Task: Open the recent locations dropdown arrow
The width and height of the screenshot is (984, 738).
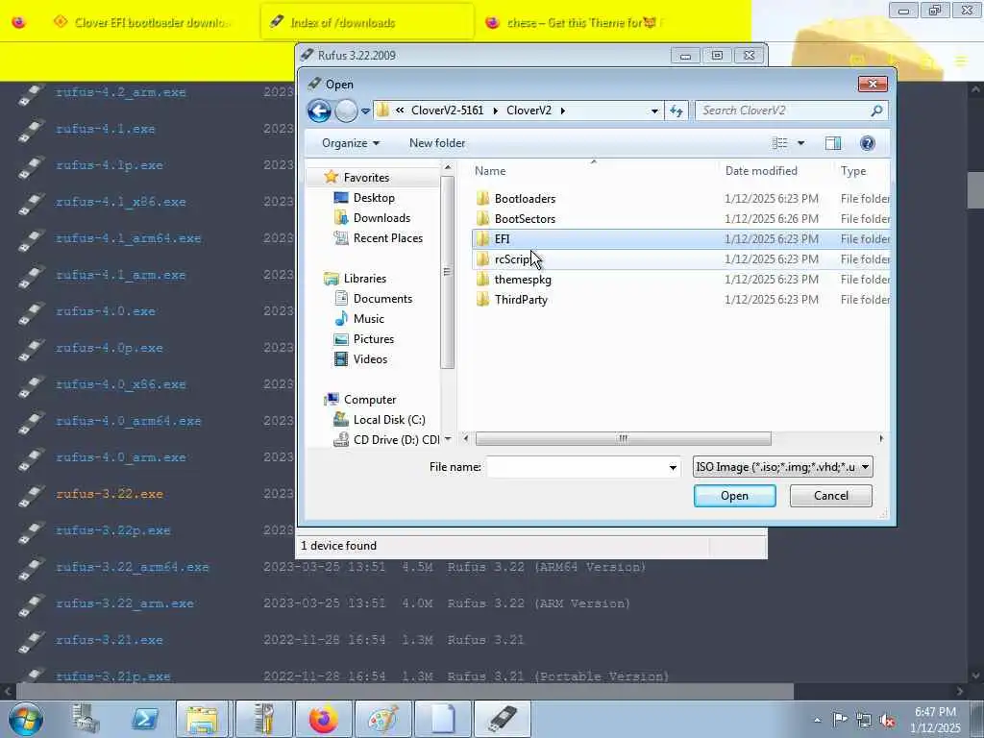Action: point(365,111)
